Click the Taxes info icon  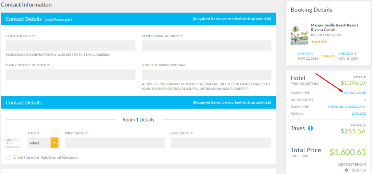[310, 128]
